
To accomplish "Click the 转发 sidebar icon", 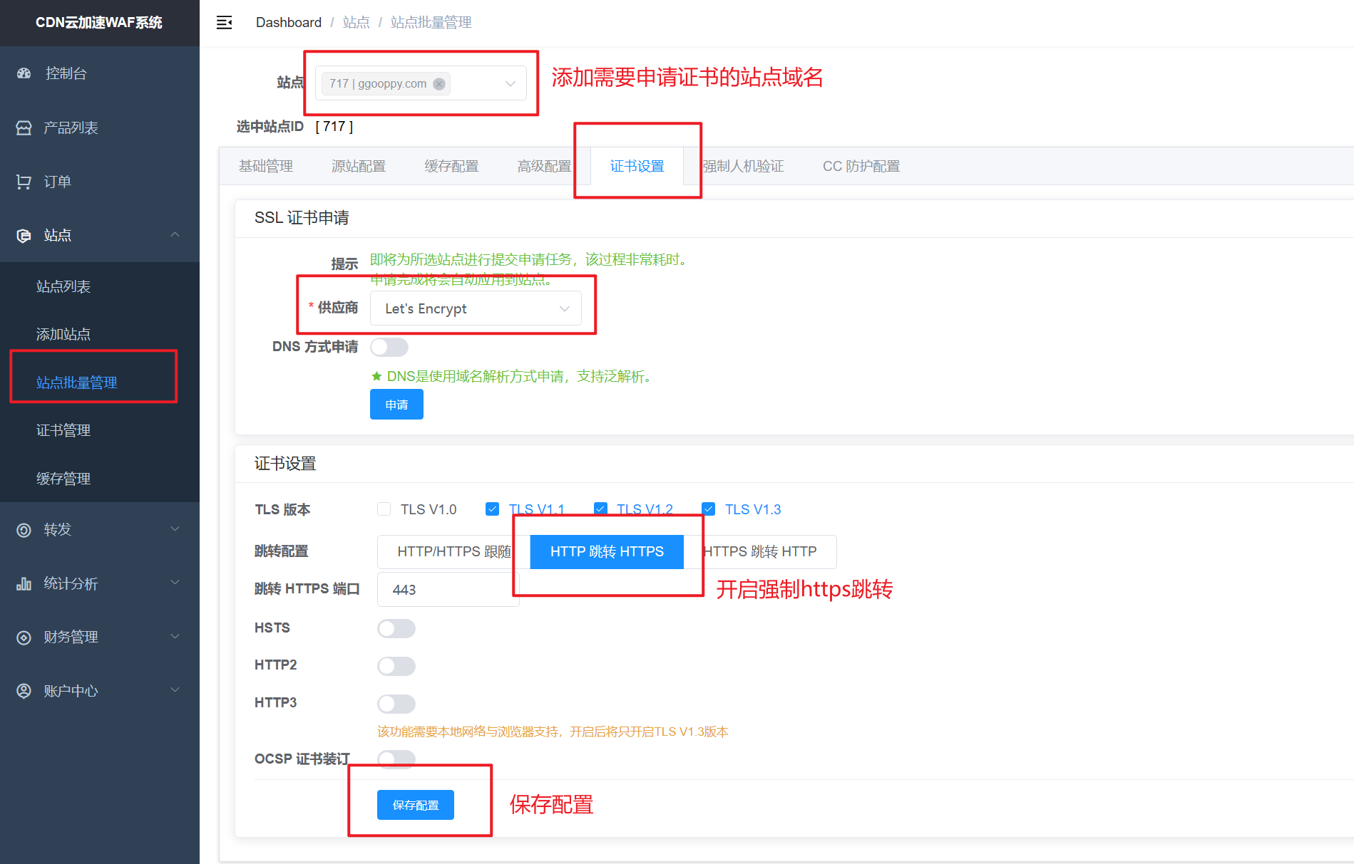I will point(24,530).
